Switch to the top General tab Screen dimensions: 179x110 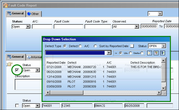tap(16, 13)
